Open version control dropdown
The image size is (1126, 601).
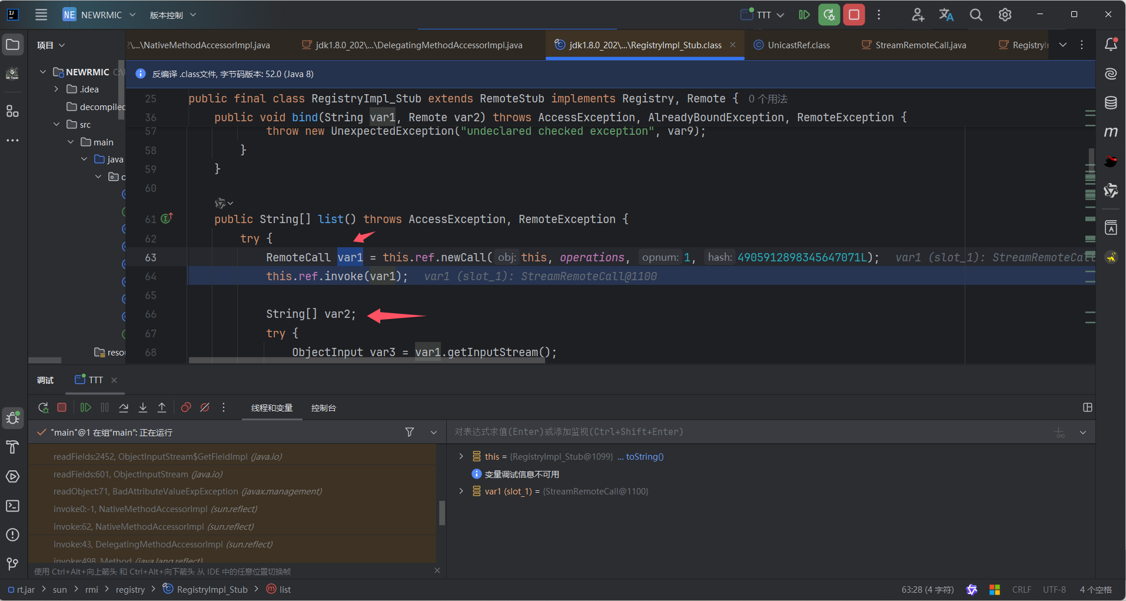tap(173, 15)
